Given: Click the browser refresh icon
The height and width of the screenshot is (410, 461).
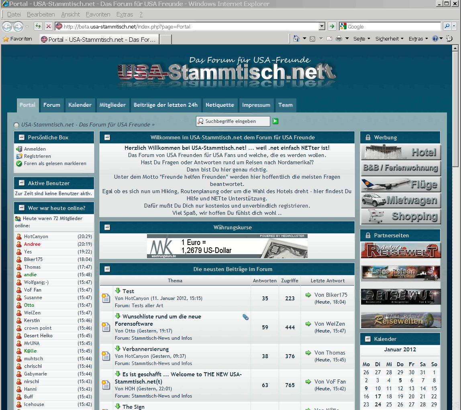Looking at the screenshot, I should [x=38, y=27].
